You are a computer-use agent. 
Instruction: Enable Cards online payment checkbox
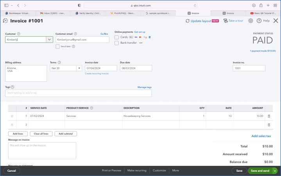[x=116, y=37]
